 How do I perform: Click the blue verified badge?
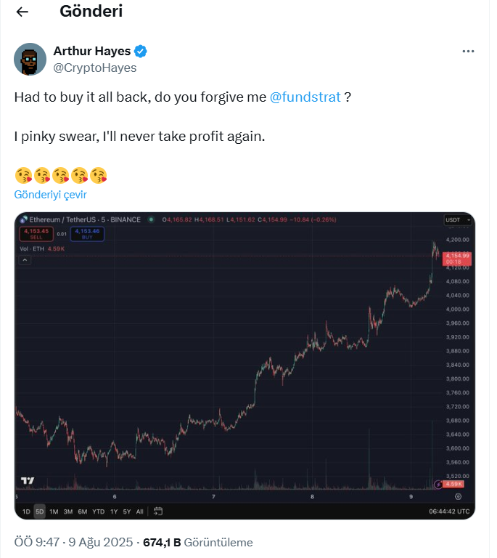pos(142,51)
